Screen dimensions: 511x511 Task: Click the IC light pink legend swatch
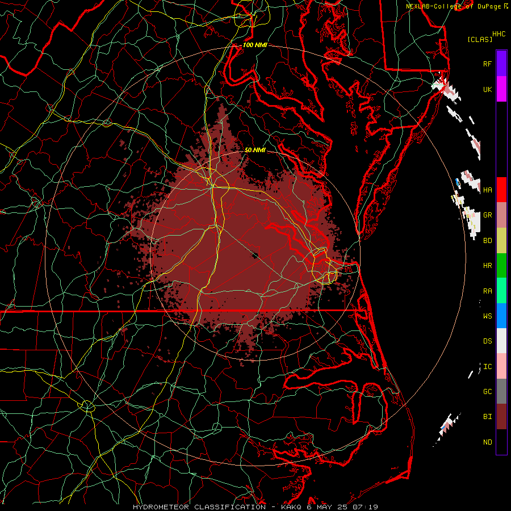(501, 366)
